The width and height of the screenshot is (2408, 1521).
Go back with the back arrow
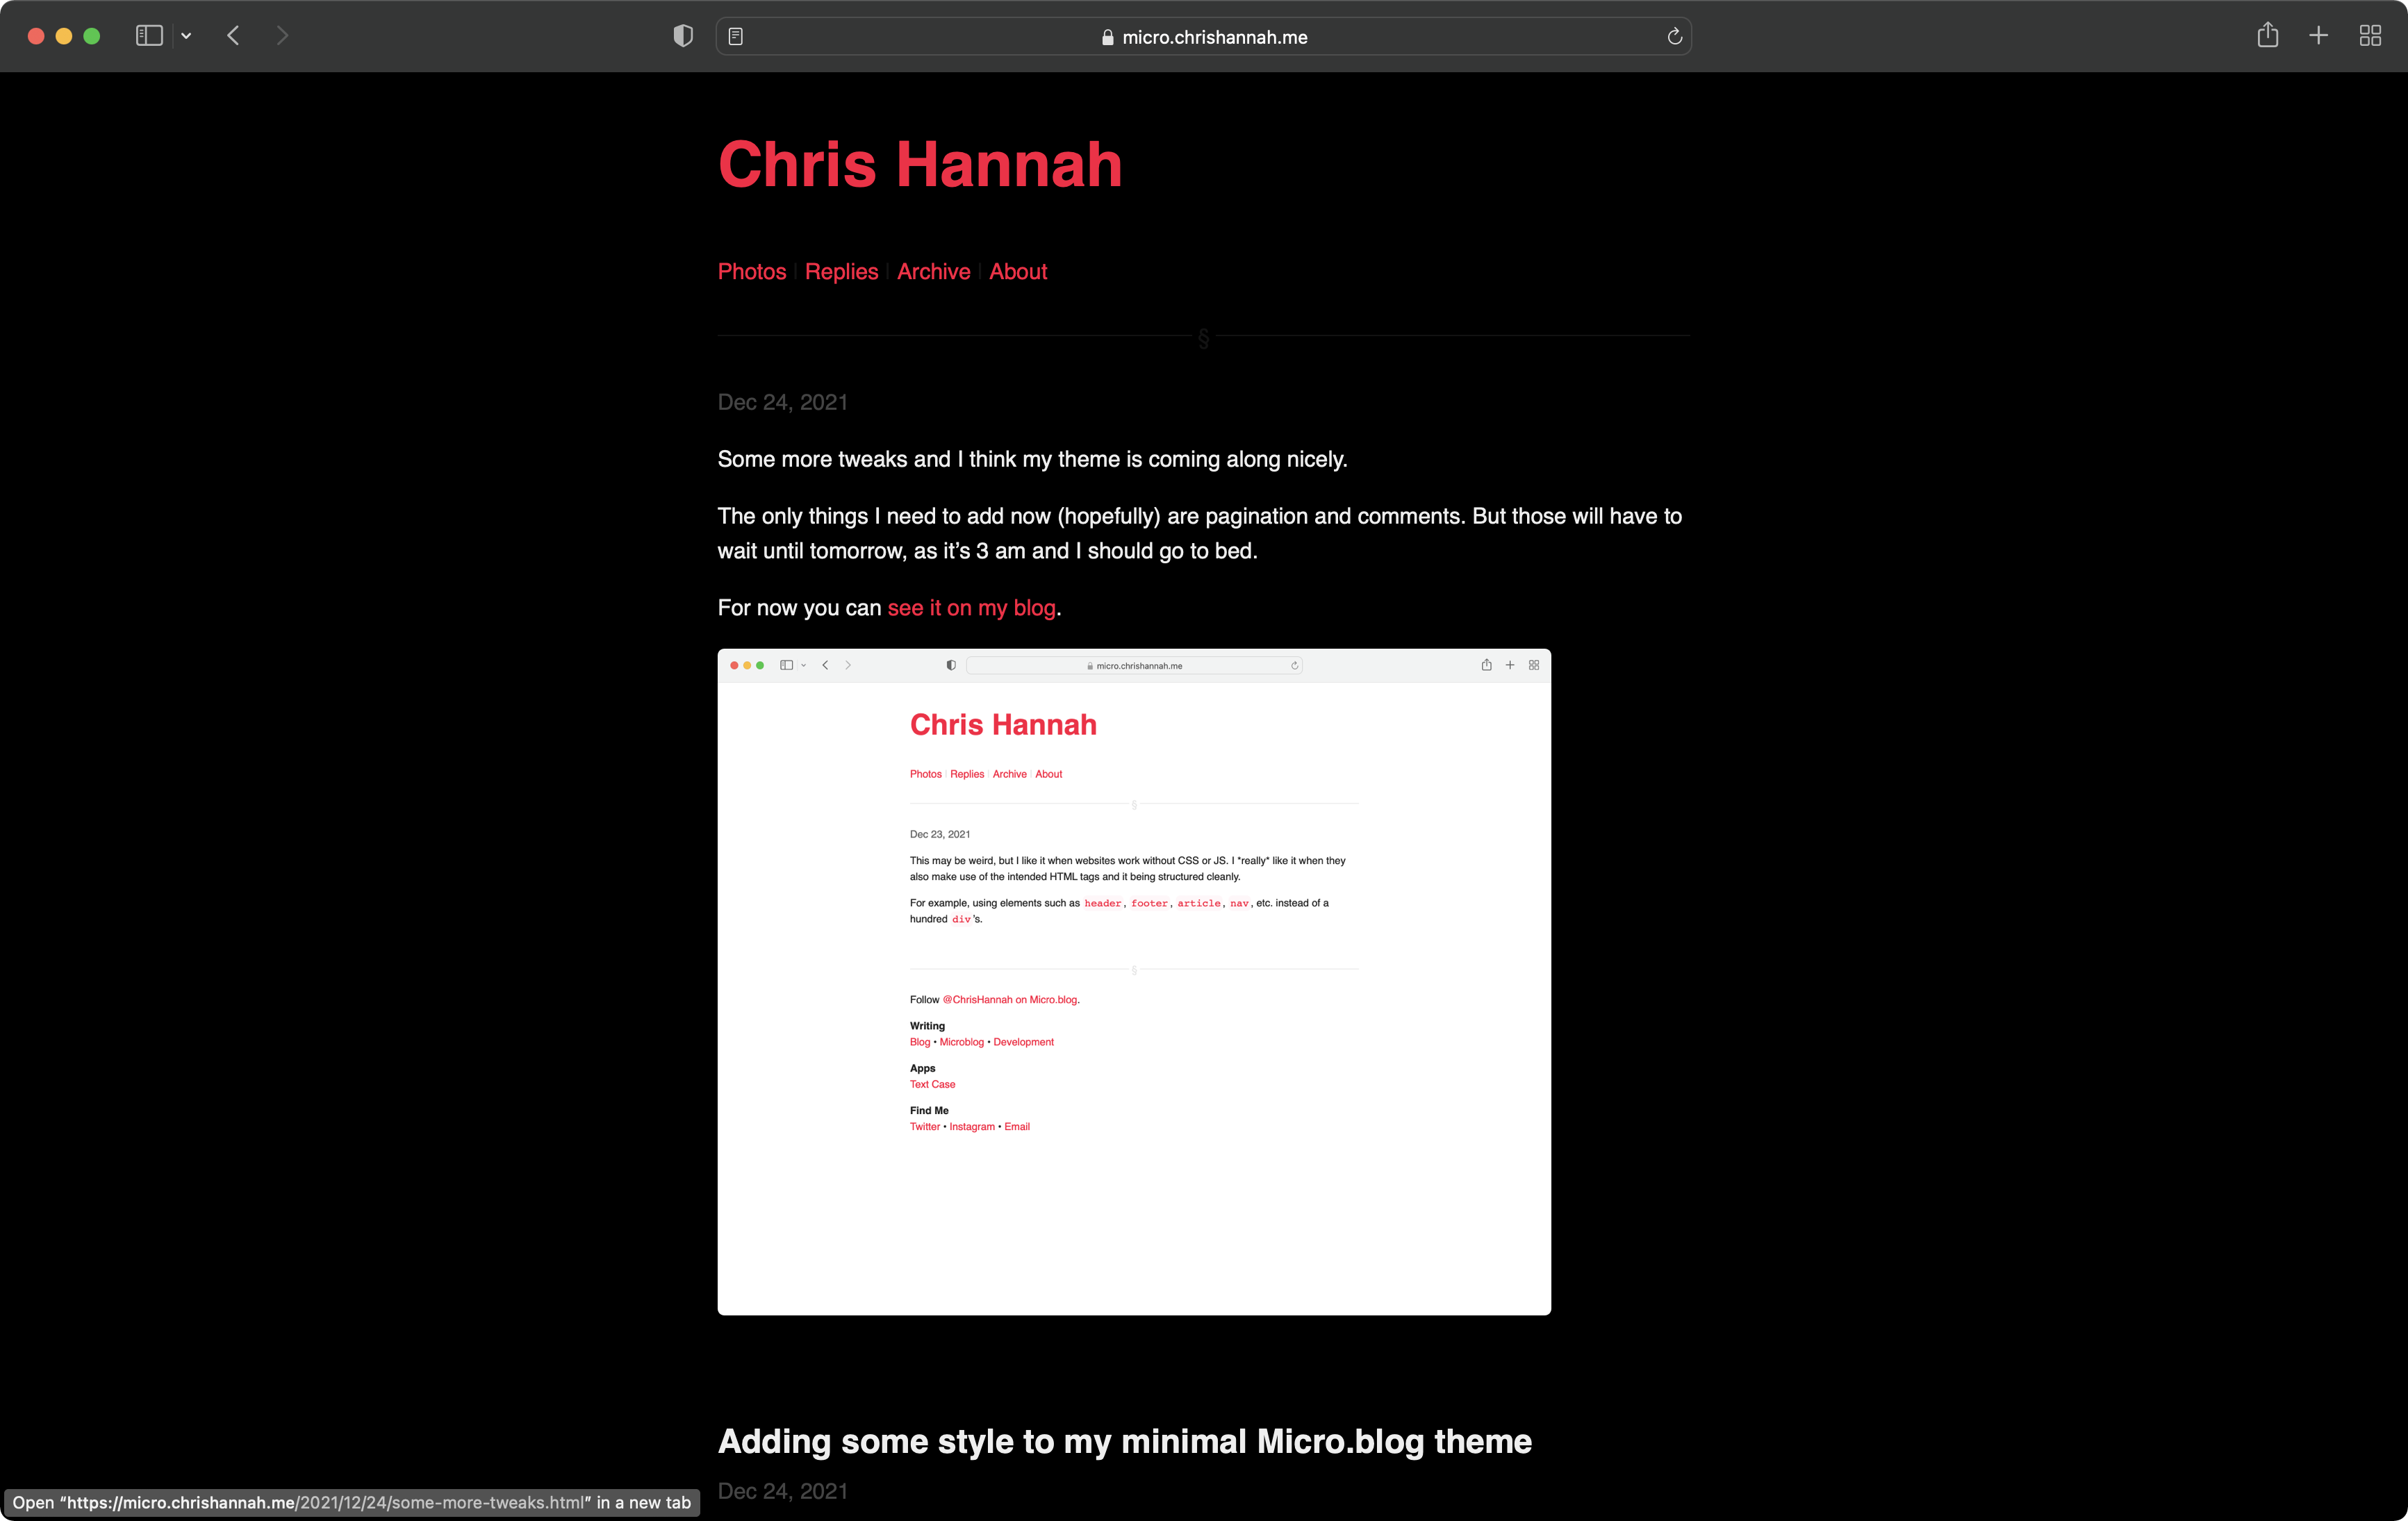click(233, 36)
